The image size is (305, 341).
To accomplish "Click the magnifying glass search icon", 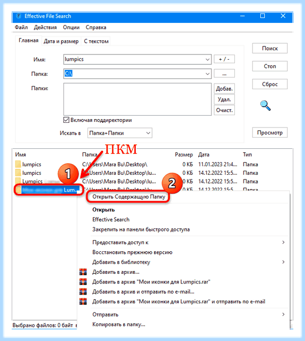I will tap(265, 106).
